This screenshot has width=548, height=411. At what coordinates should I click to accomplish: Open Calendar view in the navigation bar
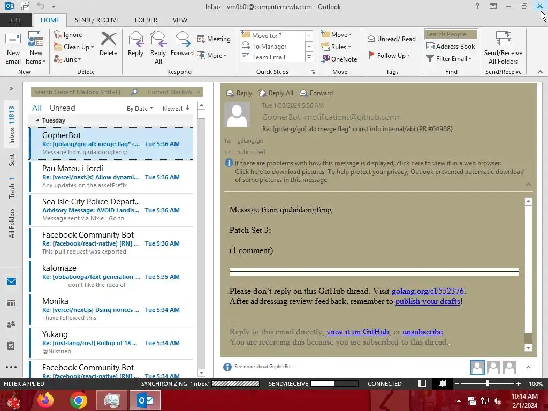[11, 303]
